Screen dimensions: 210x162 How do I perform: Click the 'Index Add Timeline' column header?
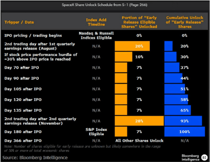click(96, 22)
